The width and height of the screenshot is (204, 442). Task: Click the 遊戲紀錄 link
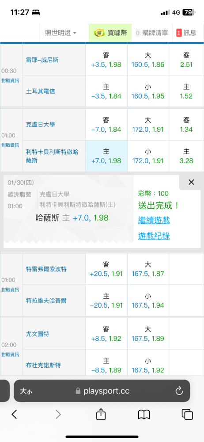point(154,236)
